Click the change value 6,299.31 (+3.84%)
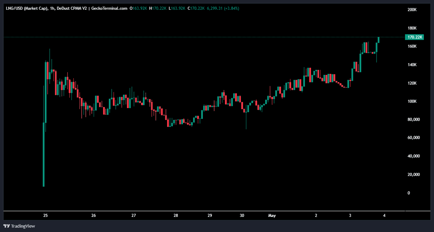Image resolution: width=434 pixels, height=232 pixels. point(223,8)
